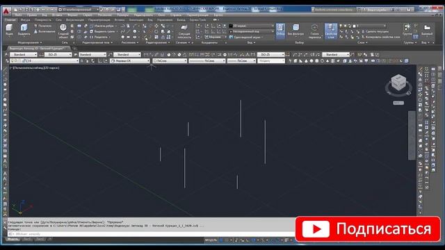Open the AutoCAD application menu (red A)
The image size is (445, 250).
tap(6, 11)
